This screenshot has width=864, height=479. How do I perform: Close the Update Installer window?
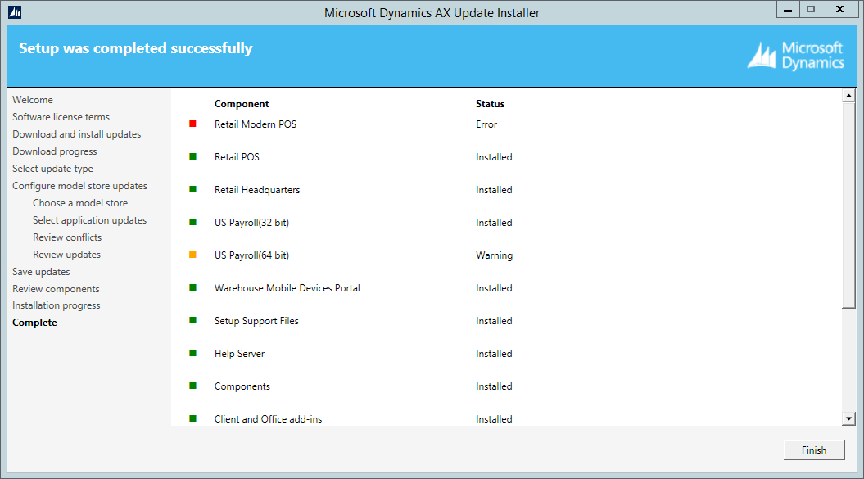pos(839,9)
